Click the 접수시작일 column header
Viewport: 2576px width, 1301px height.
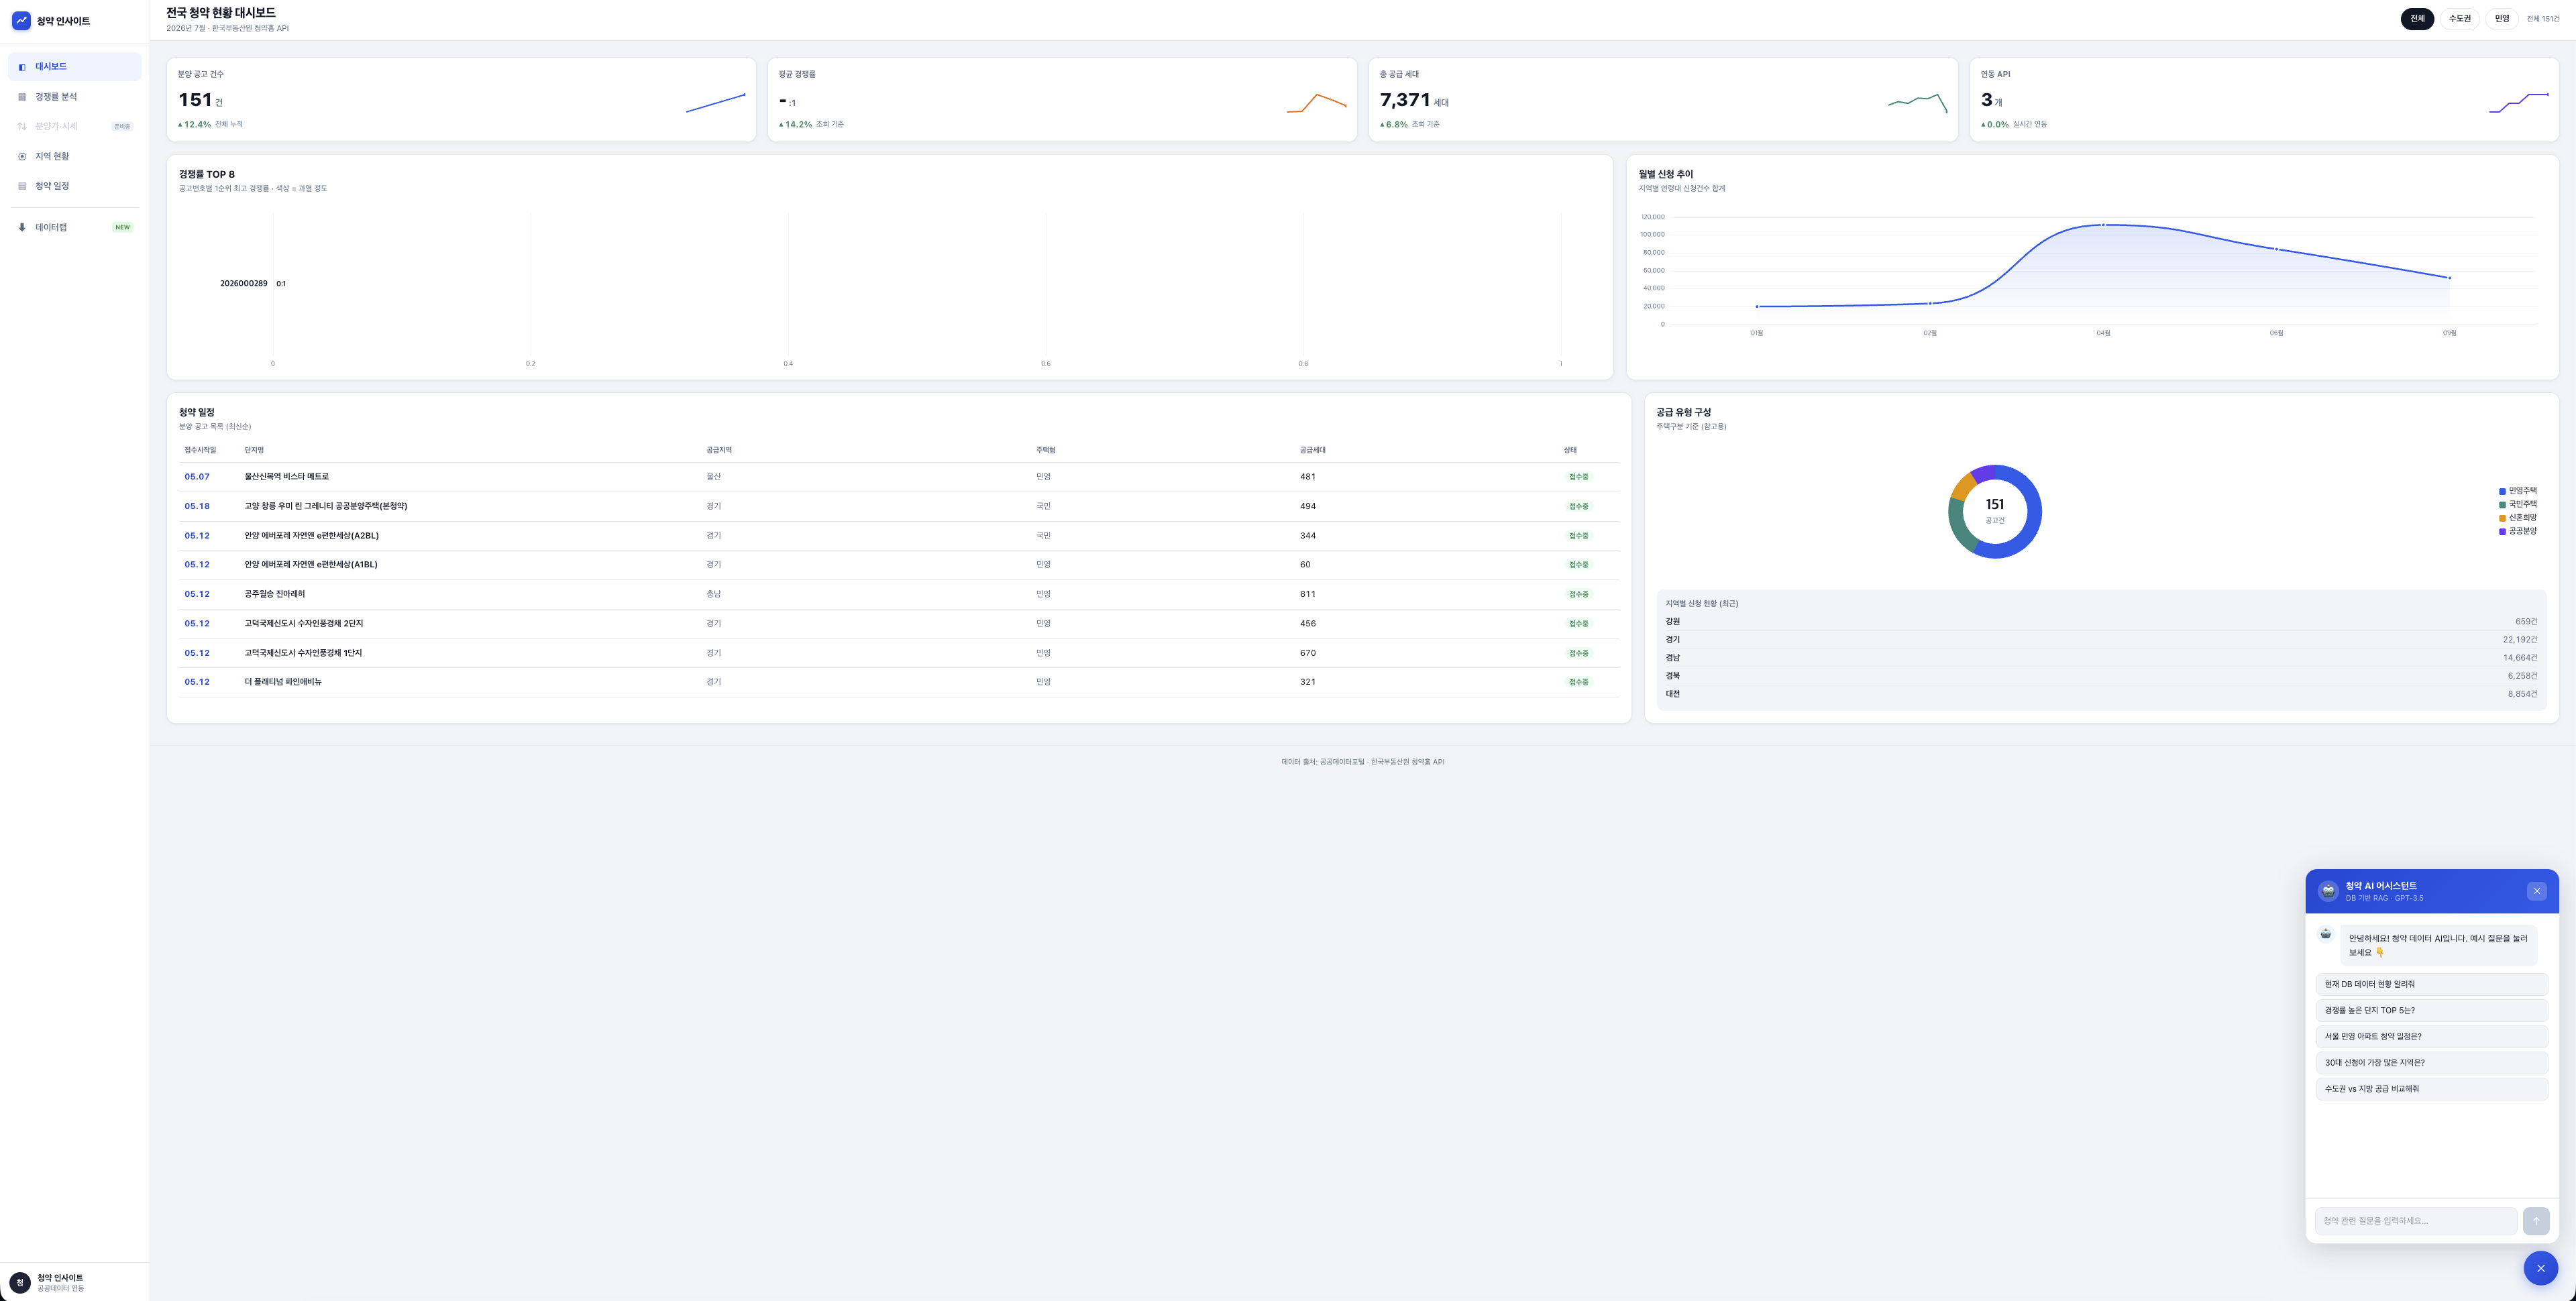point(200,451)
